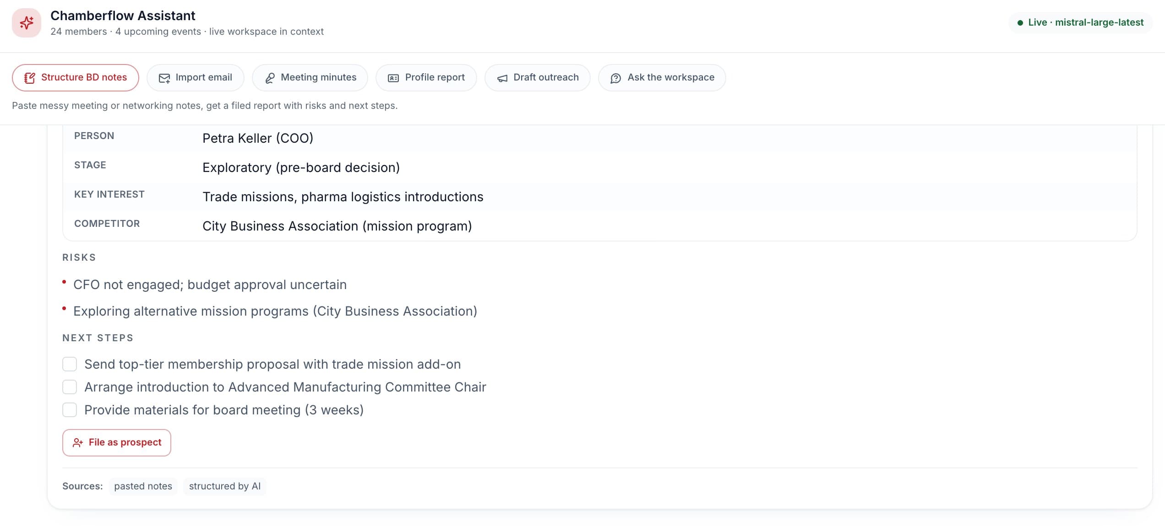Viewport: 1165px width, 526px height.
Task: Click the Draft outreach megaphone icon
Action: (x=502, y=78)
